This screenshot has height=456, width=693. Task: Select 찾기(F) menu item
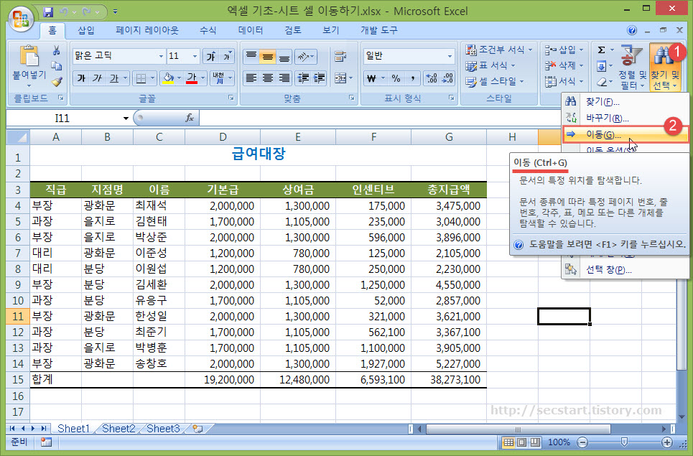[x=625, y=102]
